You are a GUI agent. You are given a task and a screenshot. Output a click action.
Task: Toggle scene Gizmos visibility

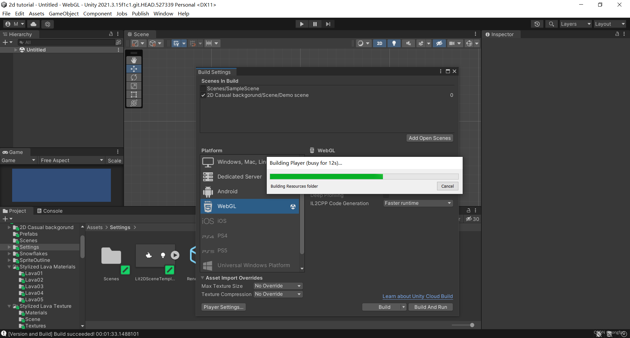pos(470,43)
